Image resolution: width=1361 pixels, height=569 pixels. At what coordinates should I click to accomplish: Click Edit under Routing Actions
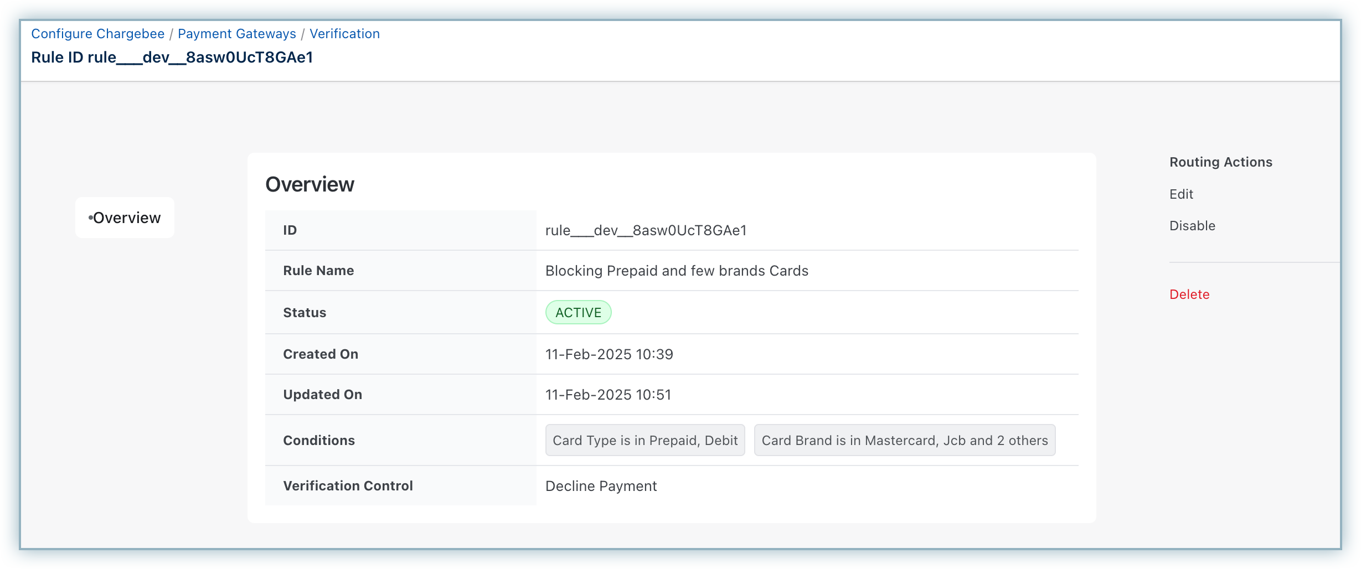click(x=1180, y=194)
